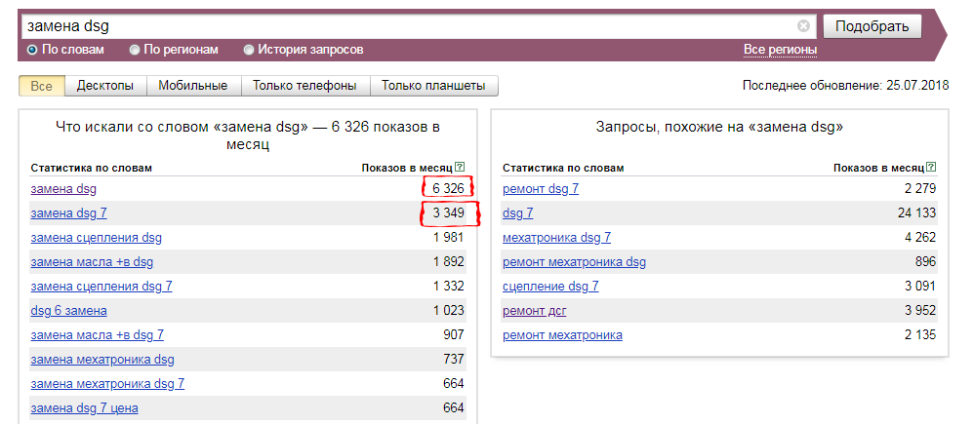Open the "сцепление dsg 7" link
Screen dimensions: 973x424
click(550, 287)
